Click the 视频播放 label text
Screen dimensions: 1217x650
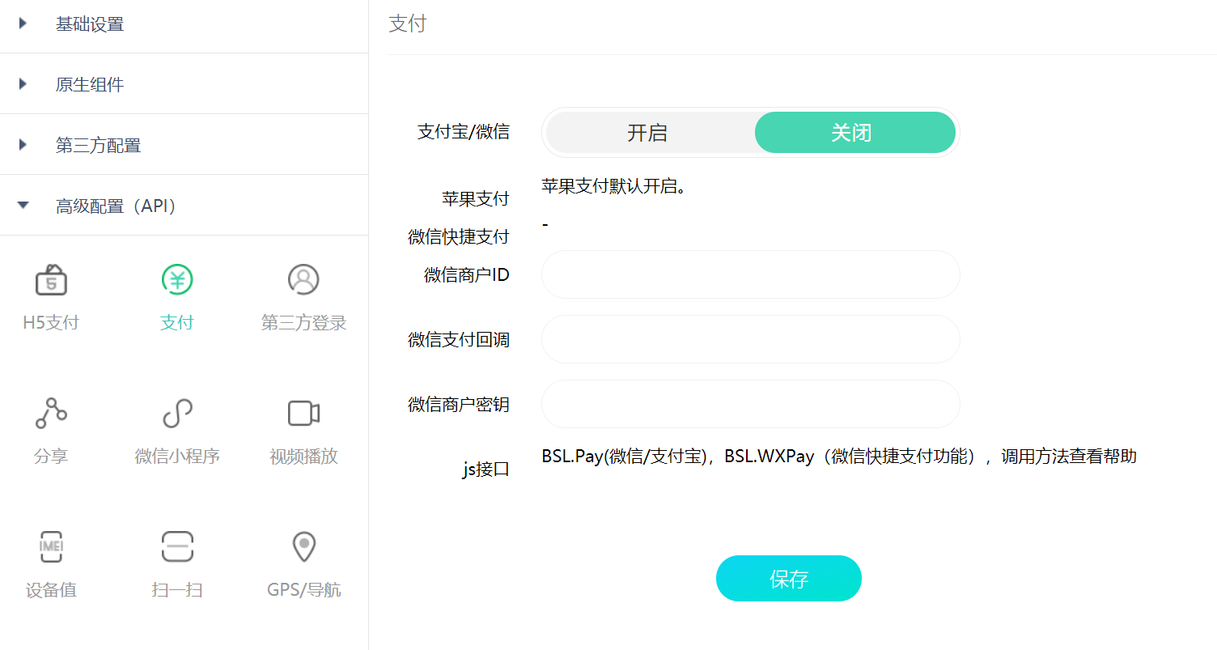coord(303,457)
